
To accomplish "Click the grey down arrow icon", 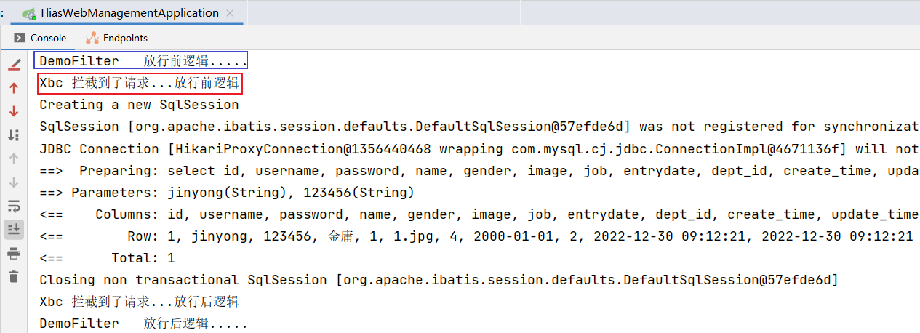I will [14, 182].
